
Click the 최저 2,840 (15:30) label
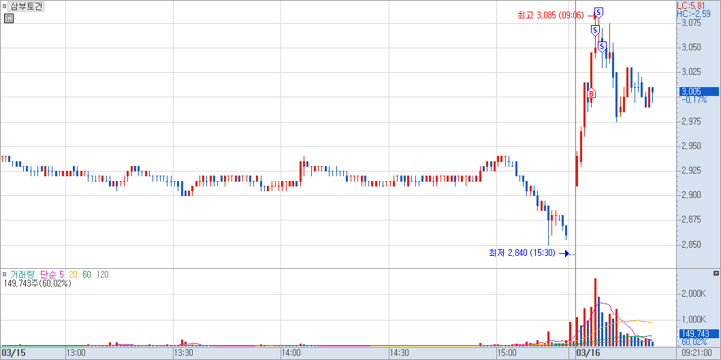tap(522, 253)
